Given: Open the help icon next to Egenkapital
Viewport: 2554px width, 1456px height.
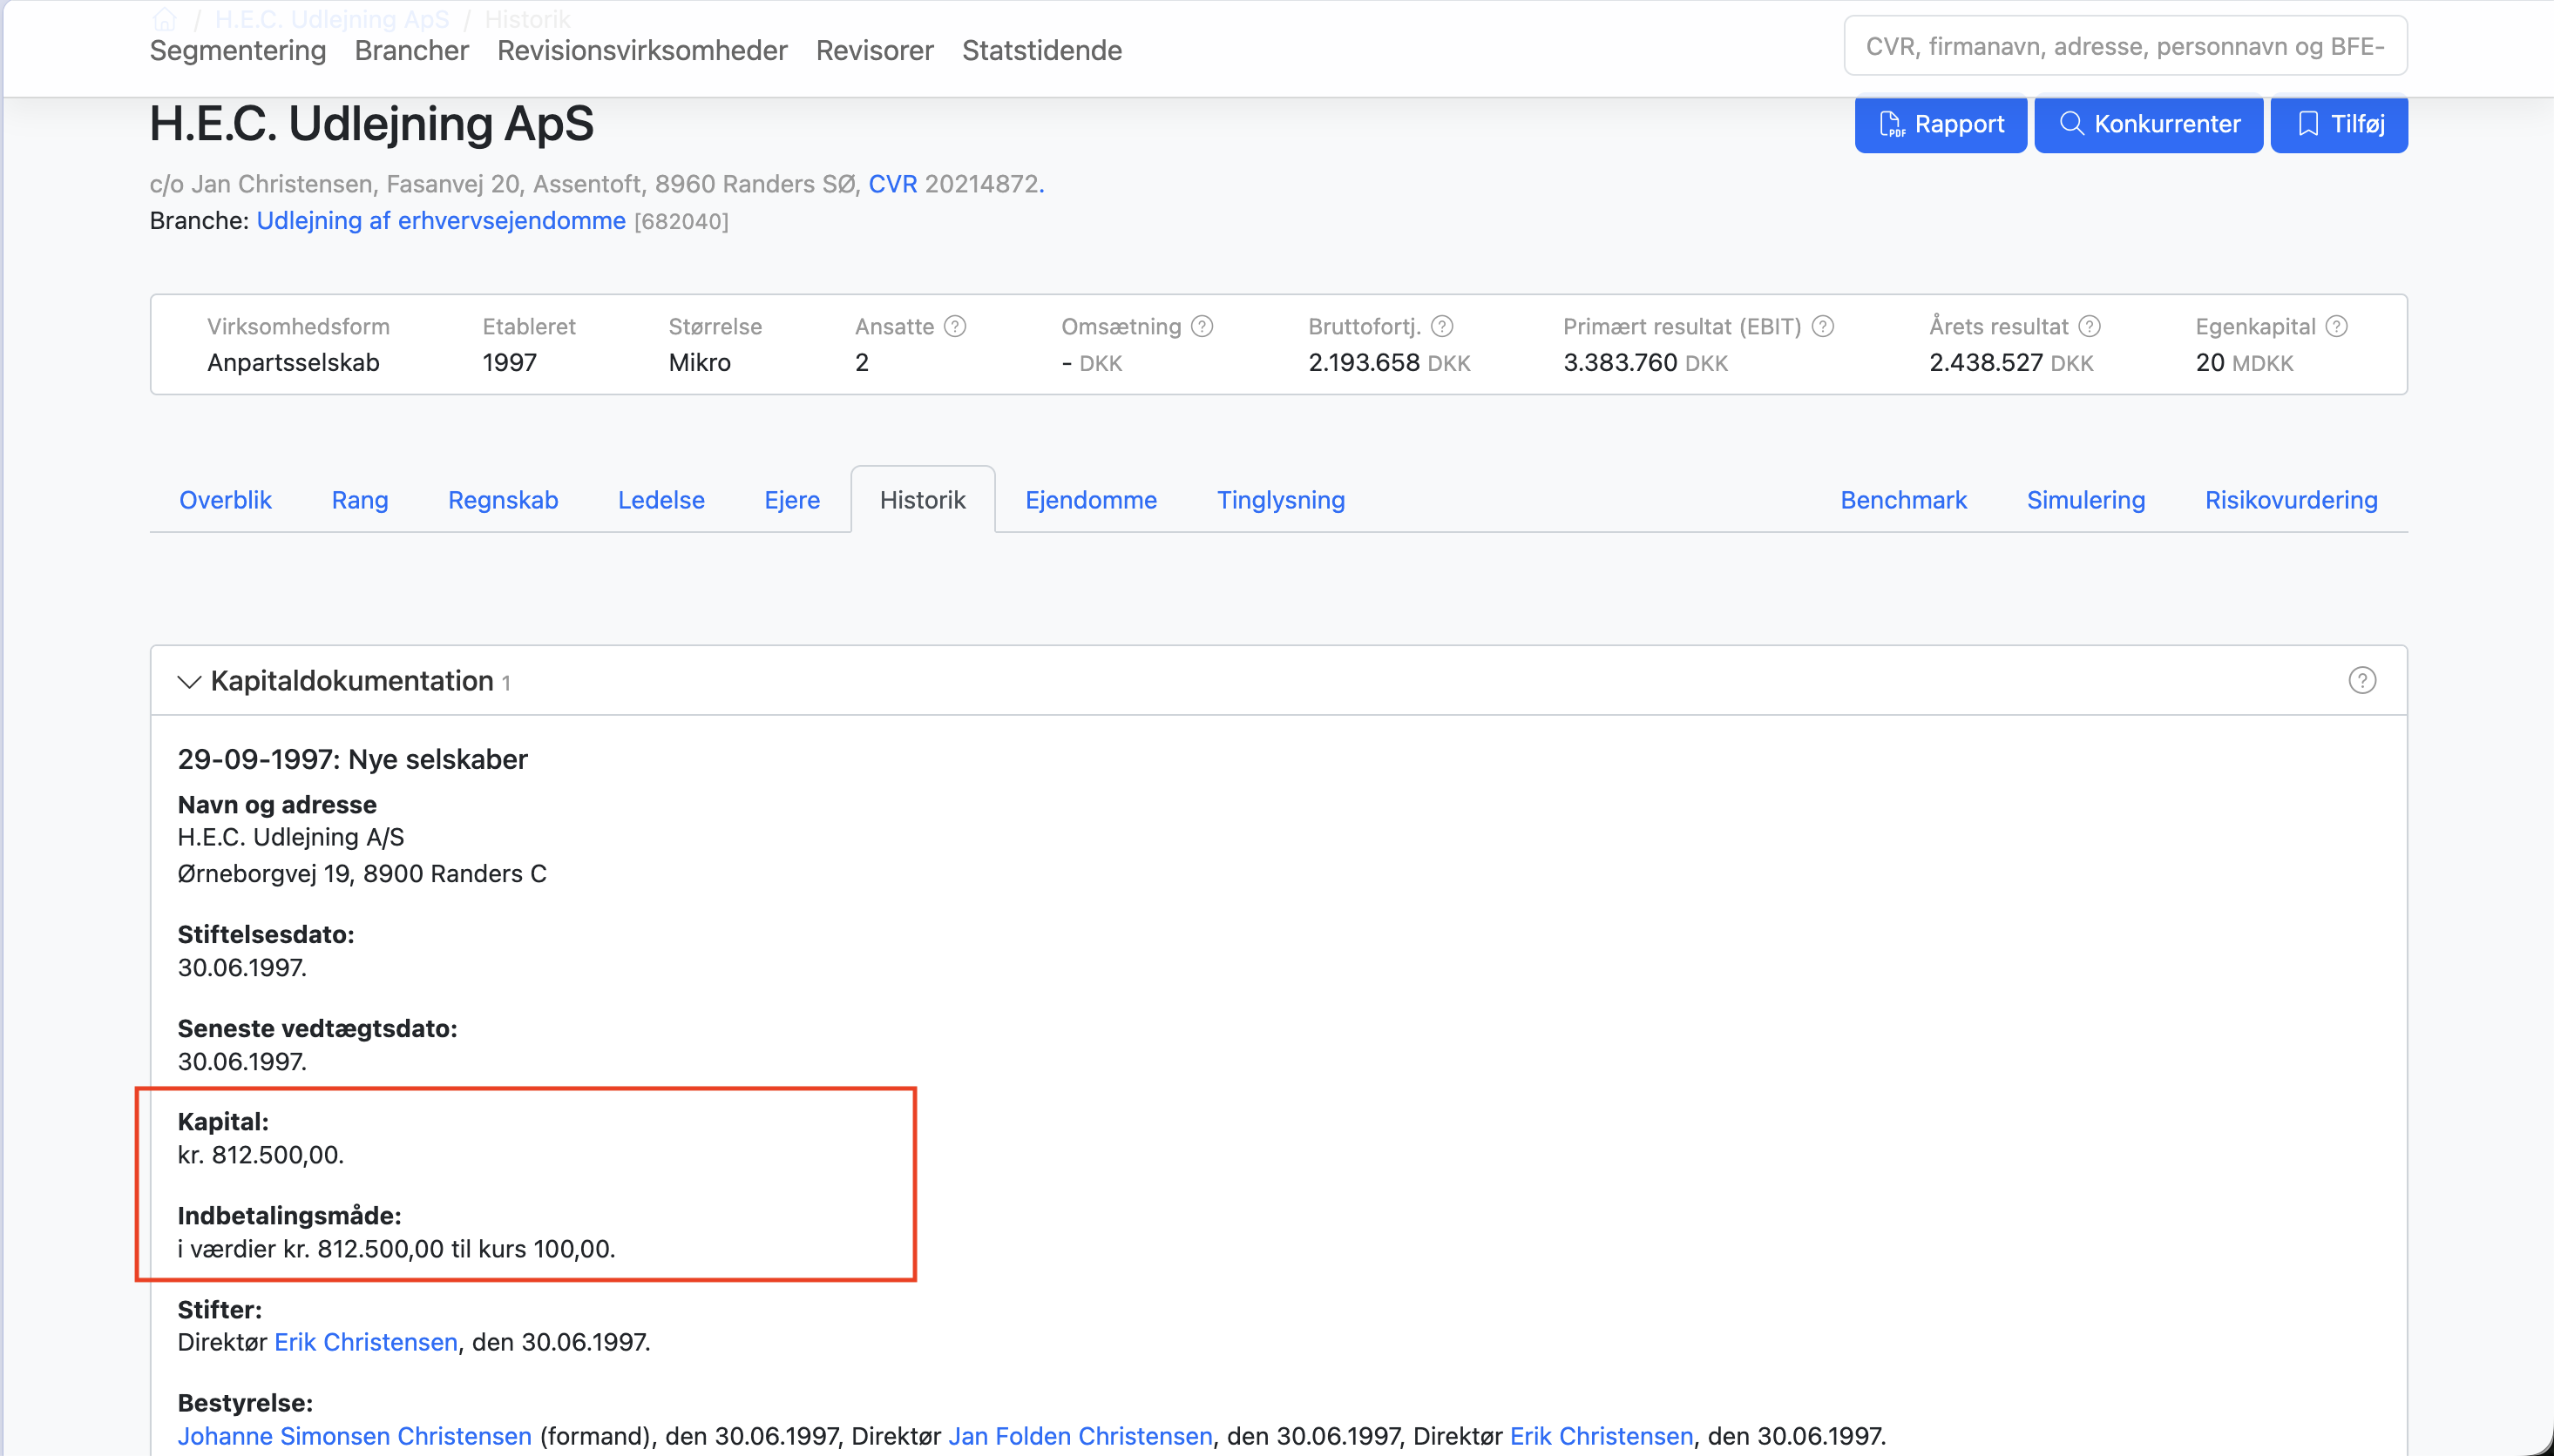Looking at the screenshot, I should (2336, 326).
